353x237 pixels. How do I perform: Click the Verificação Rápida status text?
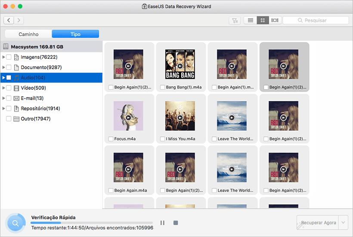pyautogui.click(x=53, y=218)
